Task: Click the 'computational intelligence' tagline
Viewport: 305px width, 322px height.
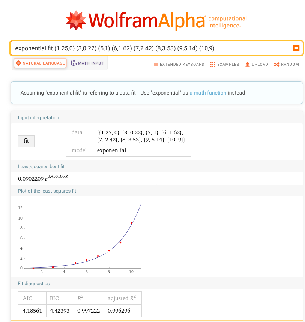Action: 227,22
